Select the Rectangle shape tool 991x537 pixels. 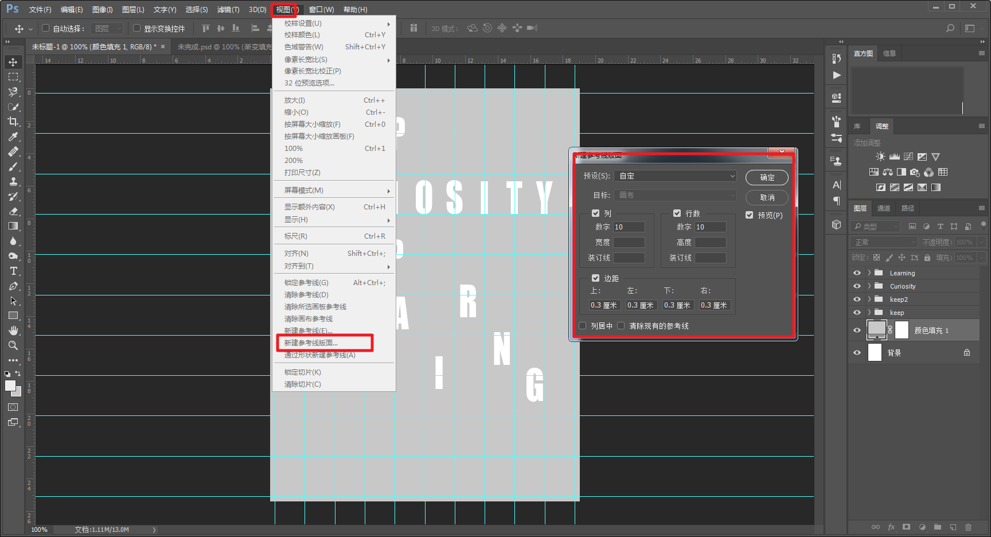coord(13,316)
